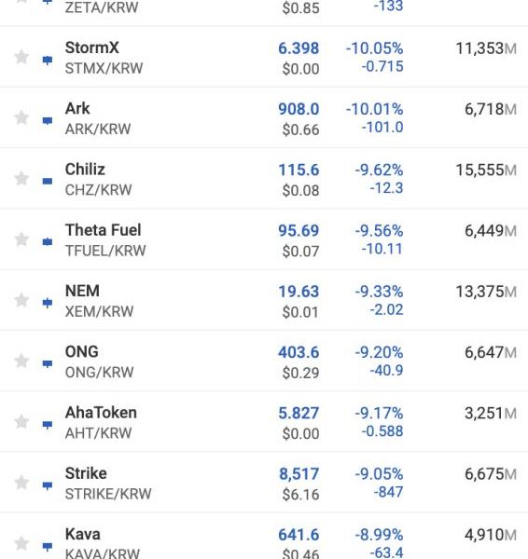This screenshot has width=528, height=559.
Task: Favorite the Theta Fuel row star
Action: (x=21, y=239)
